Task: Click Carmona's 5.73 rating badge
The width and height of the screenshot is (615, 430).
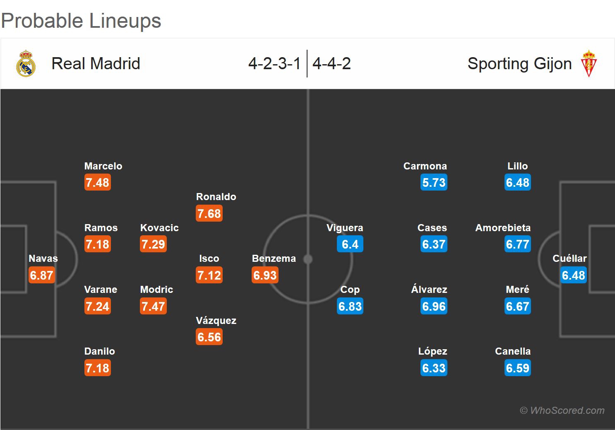Action: coord(434,183)
